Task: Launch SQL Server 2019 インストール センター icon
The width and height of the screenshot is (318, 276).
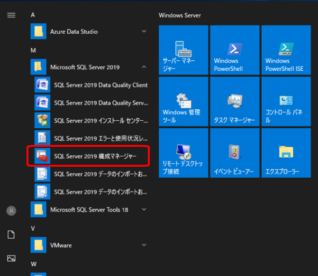Action: click(42, 120)
